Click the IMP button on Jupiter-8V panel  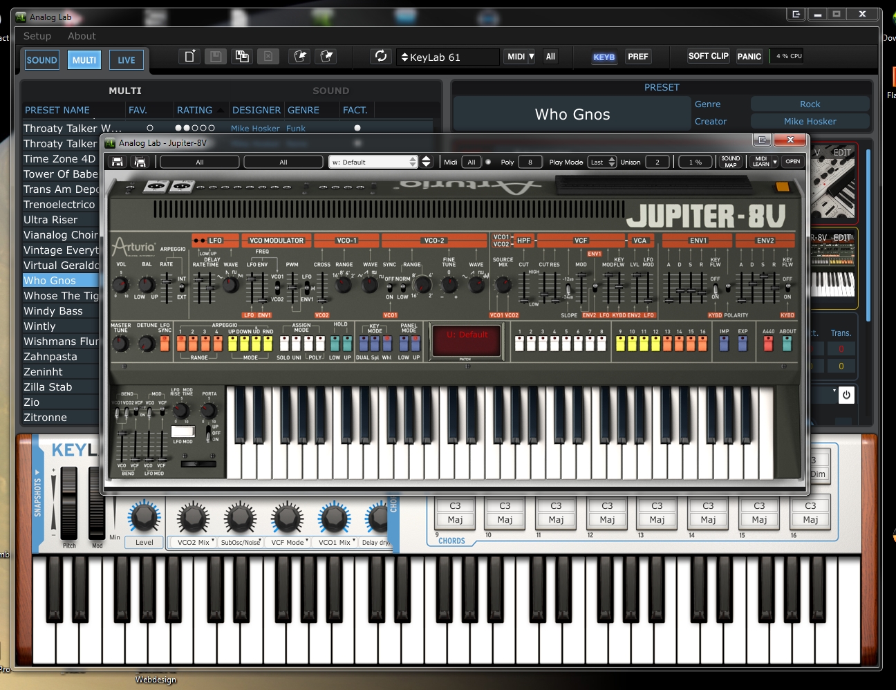[724, 344]
